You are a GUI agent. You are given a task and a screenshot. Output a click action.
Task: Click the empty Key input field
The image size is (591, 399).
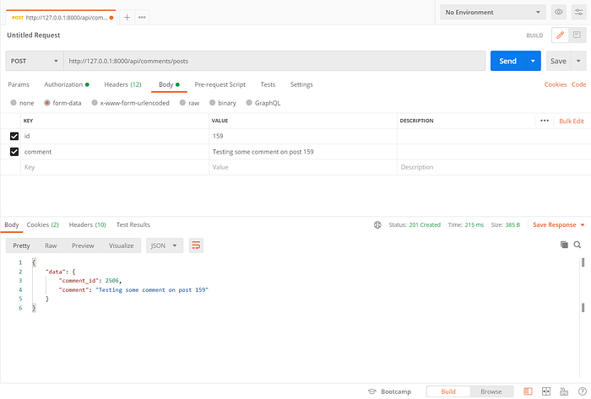(115, 167)
